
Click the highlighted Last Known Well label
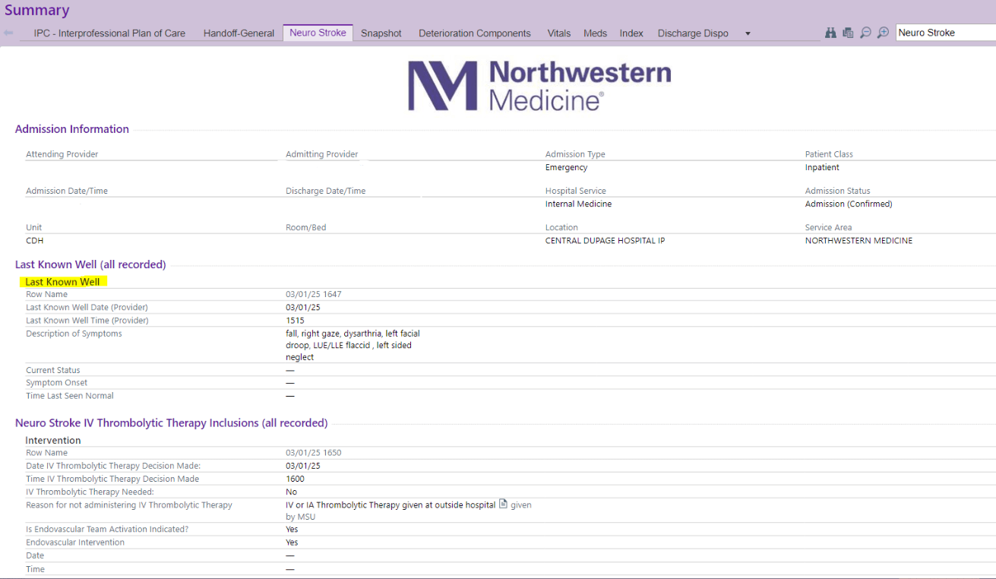tap(63, 282)
